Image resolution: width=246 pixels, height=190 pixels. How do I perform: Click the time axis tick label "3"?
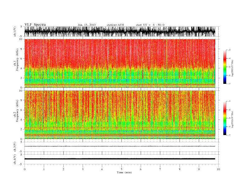[83, 169]
